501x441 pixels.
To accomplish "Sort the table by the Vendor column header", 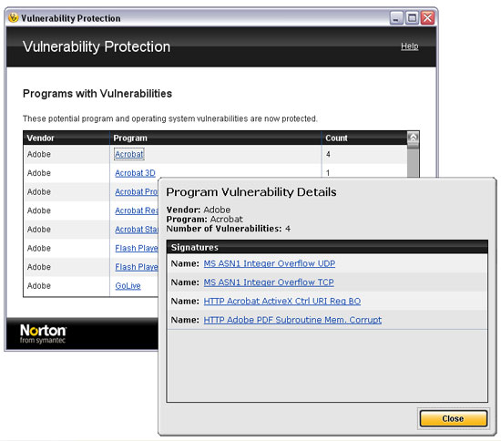I will 66,138.
